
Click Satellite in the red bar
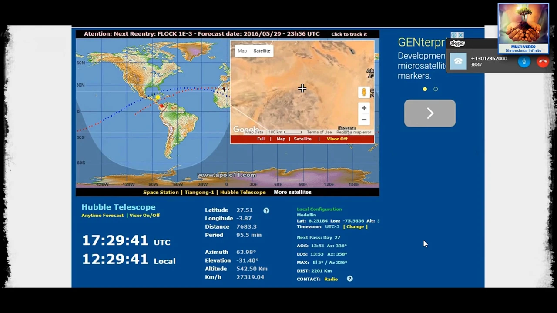pos(302,139)
